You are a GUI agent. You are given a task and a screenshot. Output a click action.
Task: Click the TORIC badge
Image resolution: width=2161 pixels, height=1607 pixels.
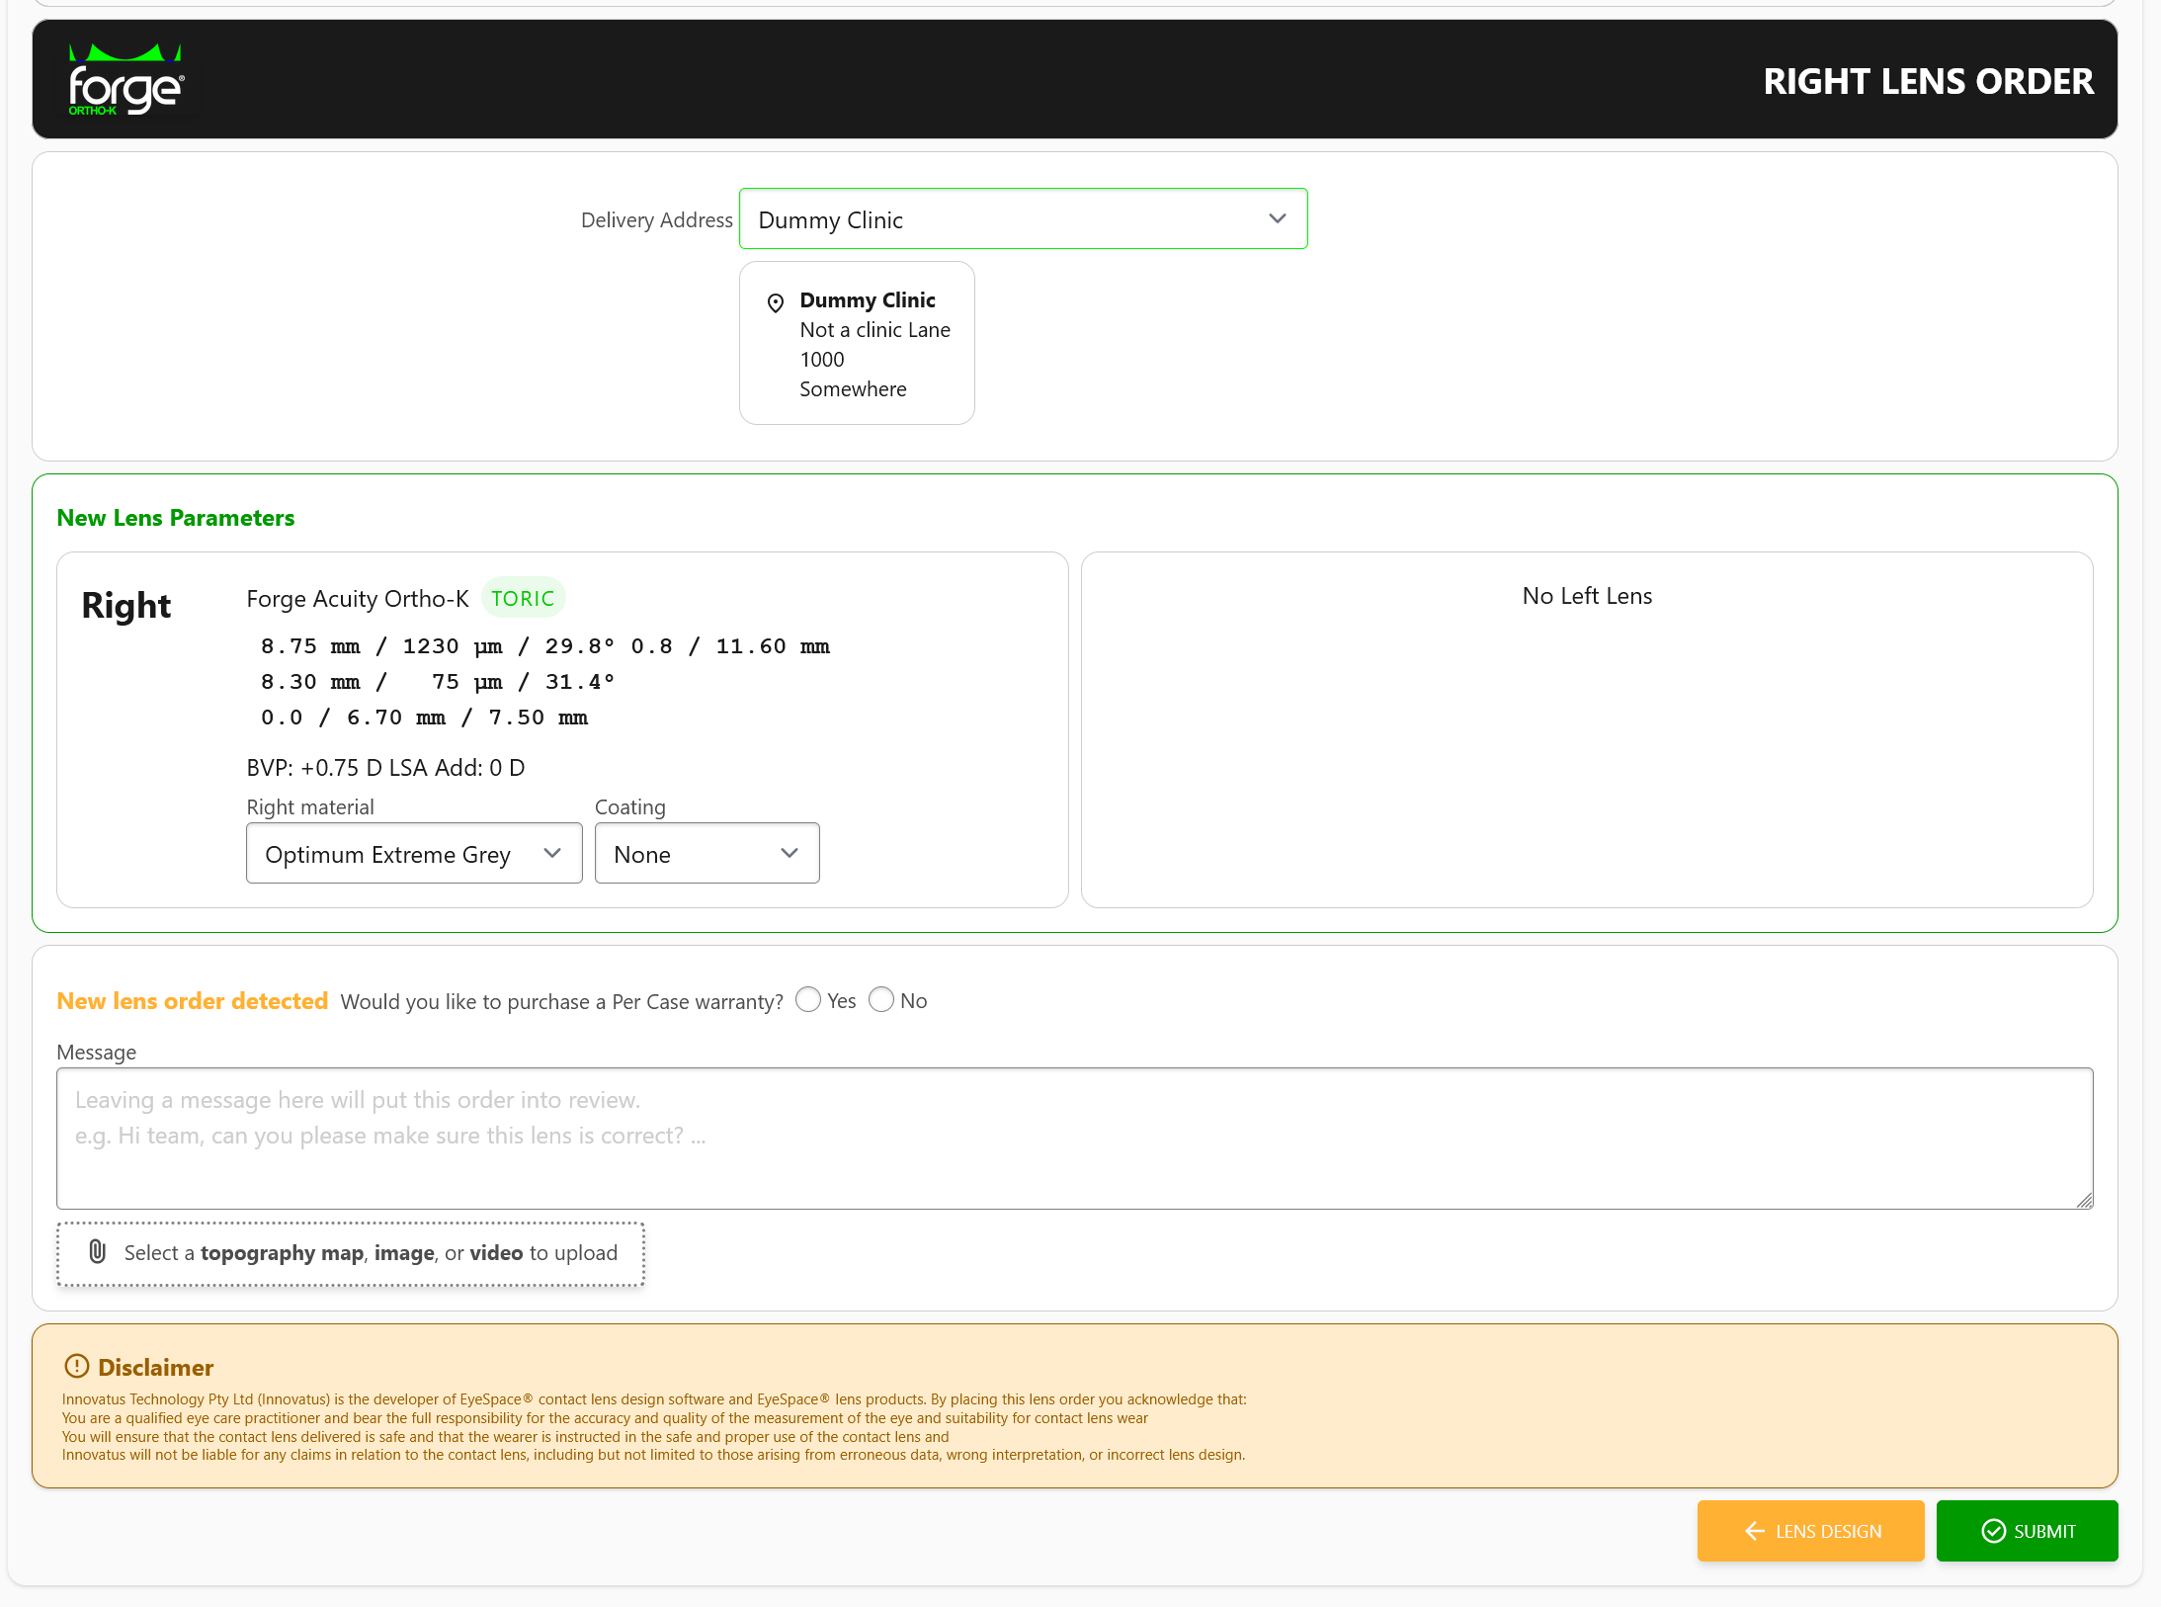pos(523,598)
